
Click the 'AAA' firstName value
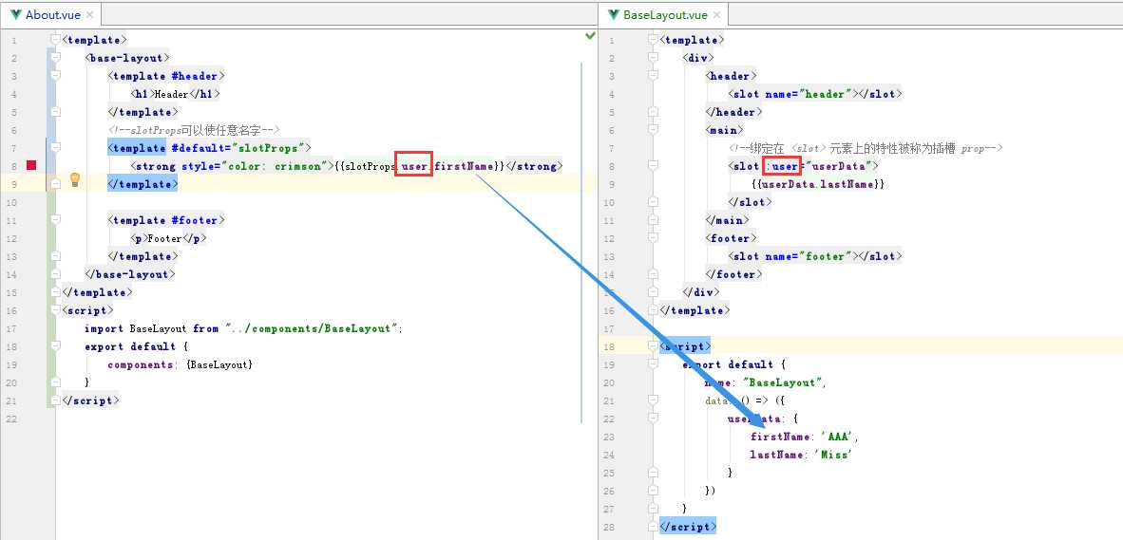click(836, 437)
